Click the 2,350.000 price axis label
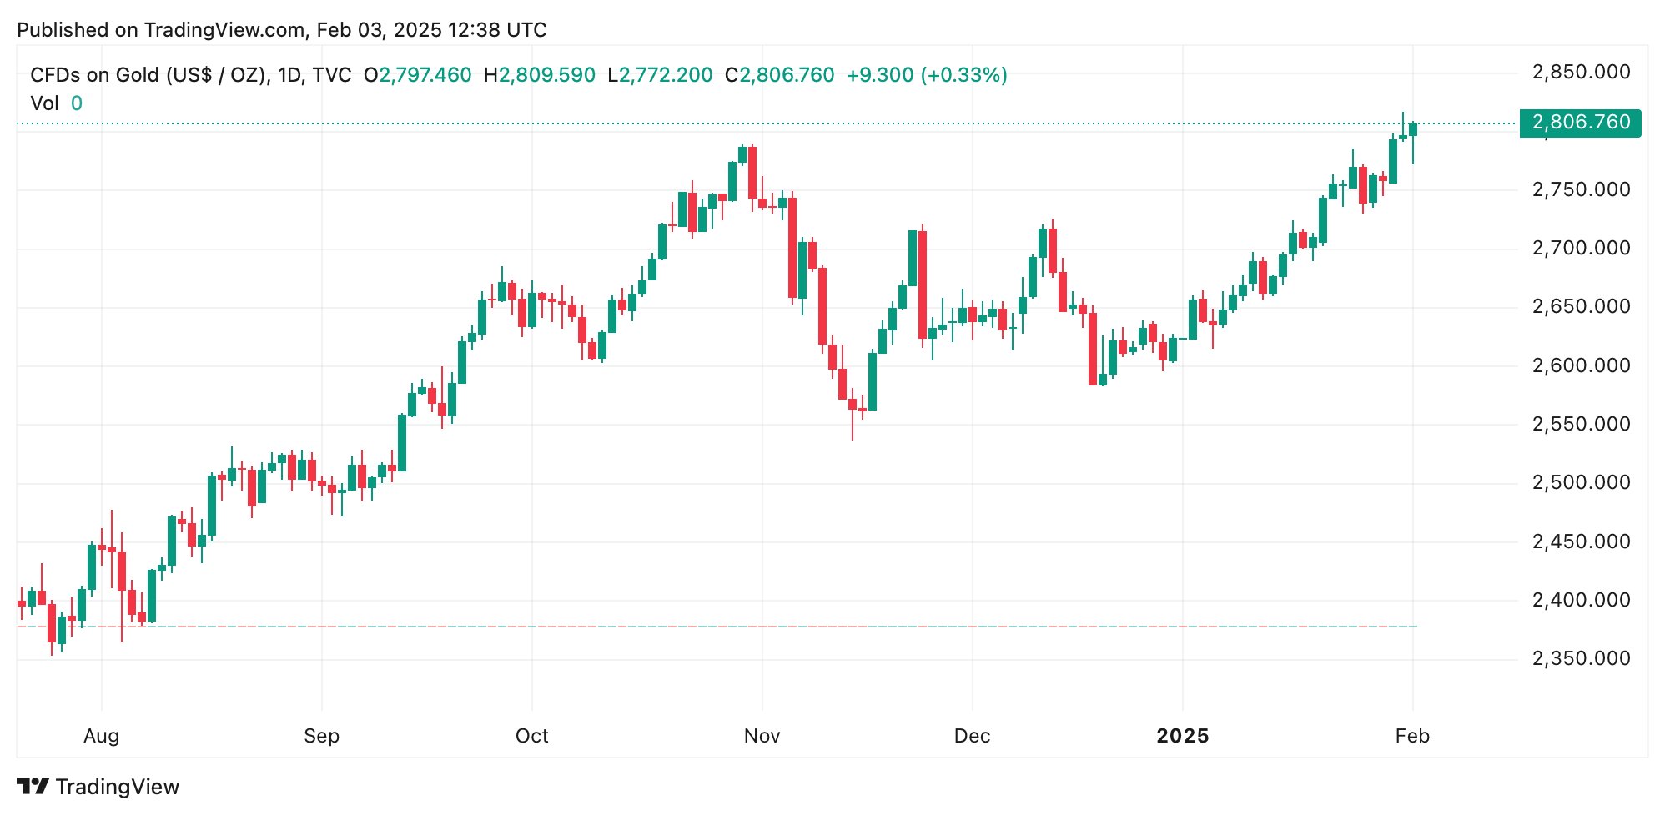The width and height of the screenshot is (1665, 816). pos(1581,658)
